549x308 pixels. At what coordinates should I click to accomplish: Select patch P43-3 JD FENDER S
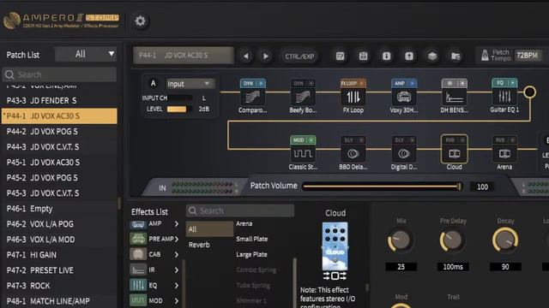pyautogui.click(x=59, y=101)
